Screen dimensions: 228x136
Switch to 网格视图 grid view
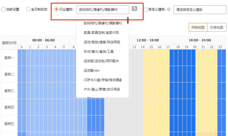pos(198,27)
